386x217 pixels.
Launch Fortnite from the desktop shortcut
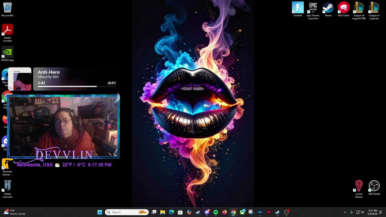298,10
